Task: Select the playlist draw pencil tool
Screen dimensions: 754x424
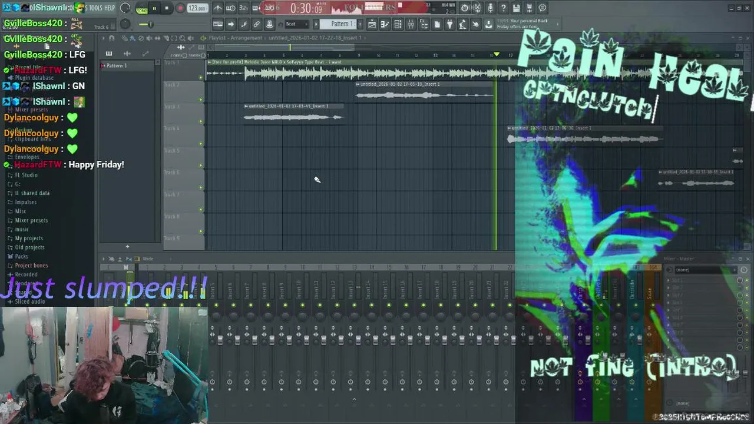Action: (x=124, y=38)
